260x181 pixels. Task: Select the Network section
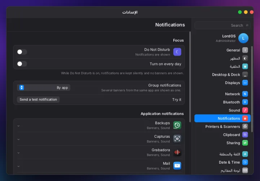[x=222, y=94]
